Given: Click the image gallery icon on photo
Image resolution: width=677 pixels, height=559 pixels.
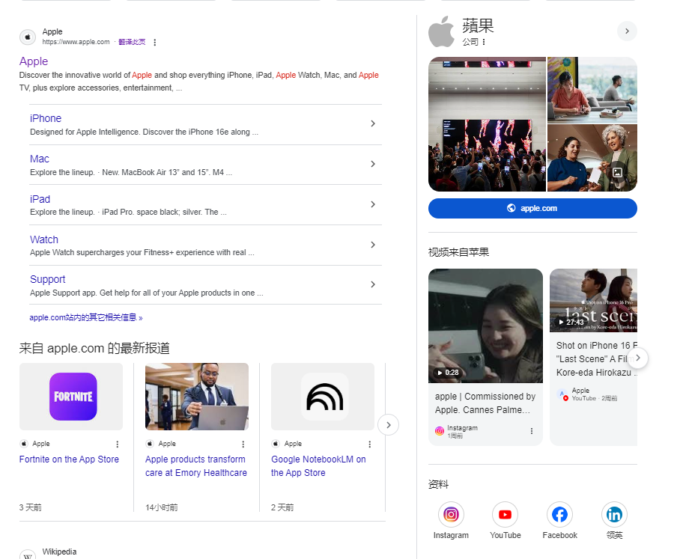Looking at the screenshot, I should click(618, 173).
